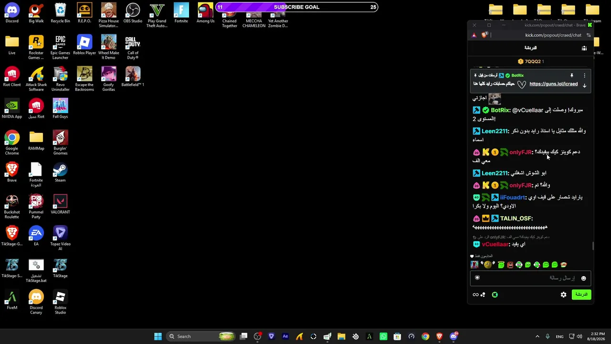Switch to Discord in the taskbar
The image size is (611, 344).
[453, 336]
